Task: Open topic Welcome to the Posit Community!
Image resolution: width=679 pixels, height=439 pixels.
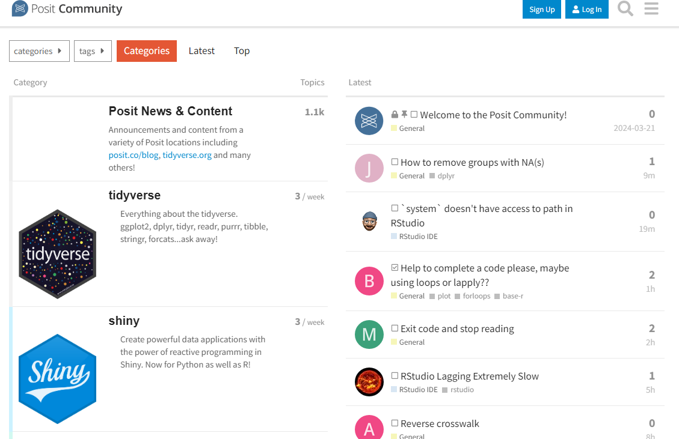Action: coord(493,115)
